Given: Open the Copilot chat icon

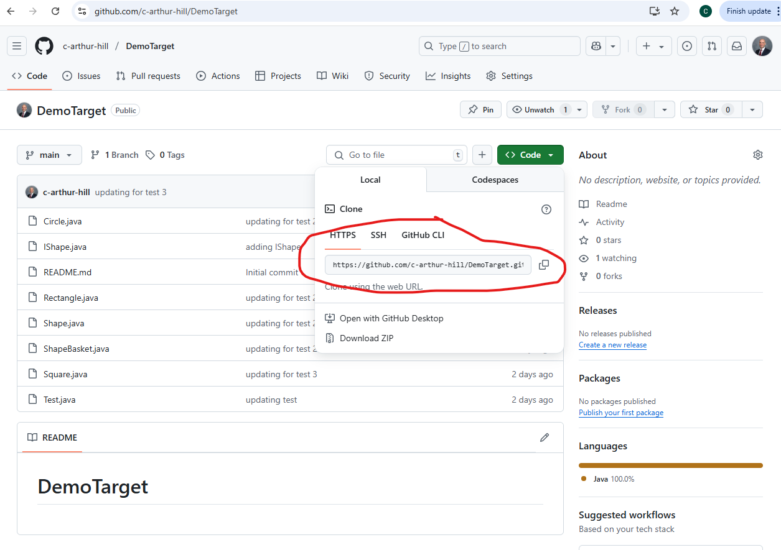Looking at the screenshot, I should click(596, 46).
